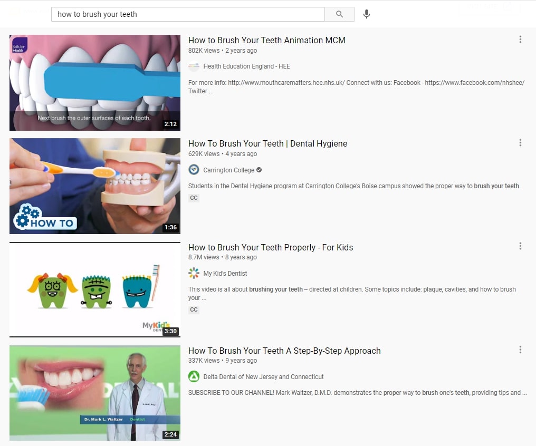Click description starting 'For more info: http://www.mouthcarematters'
This screenshot has width=536, height=446.
[x=356, y=87]
